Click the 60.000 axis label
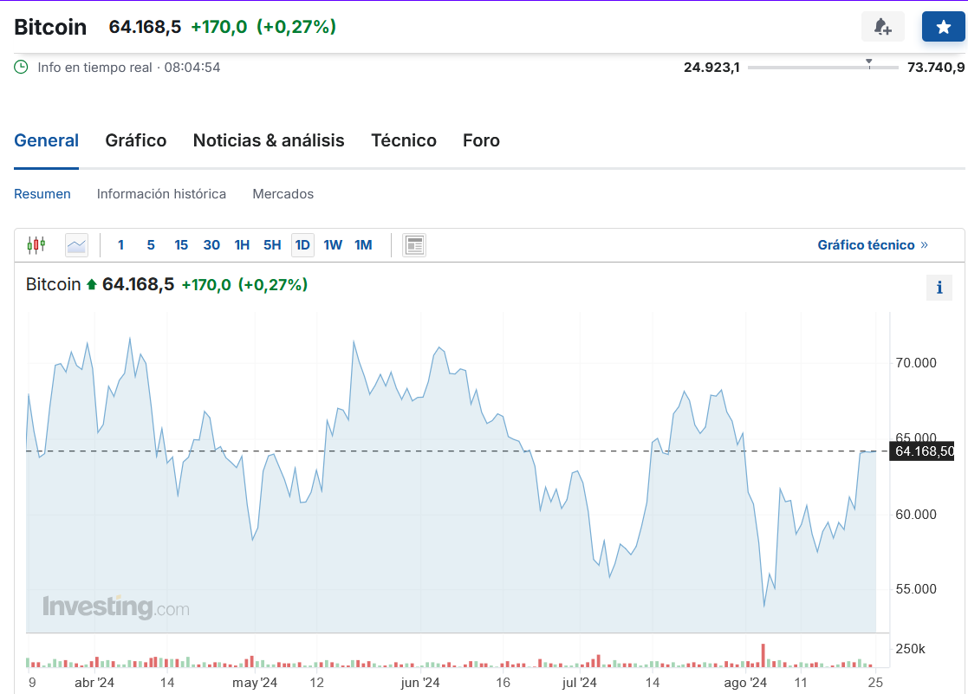This screenshot has width=968, height=694. [915, 515]
